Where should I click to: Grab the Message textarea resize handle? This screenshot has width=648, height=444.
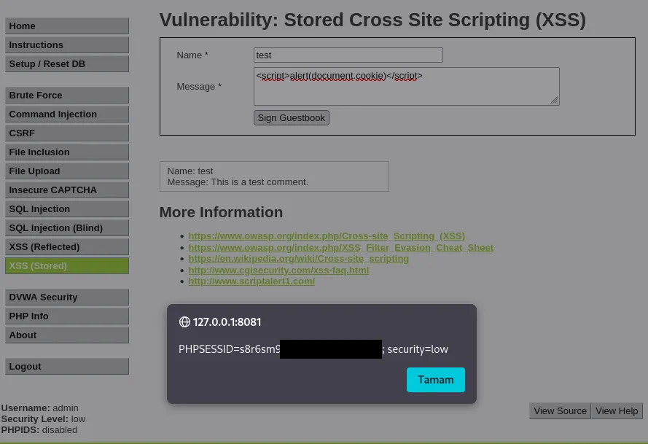coord(554,100)
